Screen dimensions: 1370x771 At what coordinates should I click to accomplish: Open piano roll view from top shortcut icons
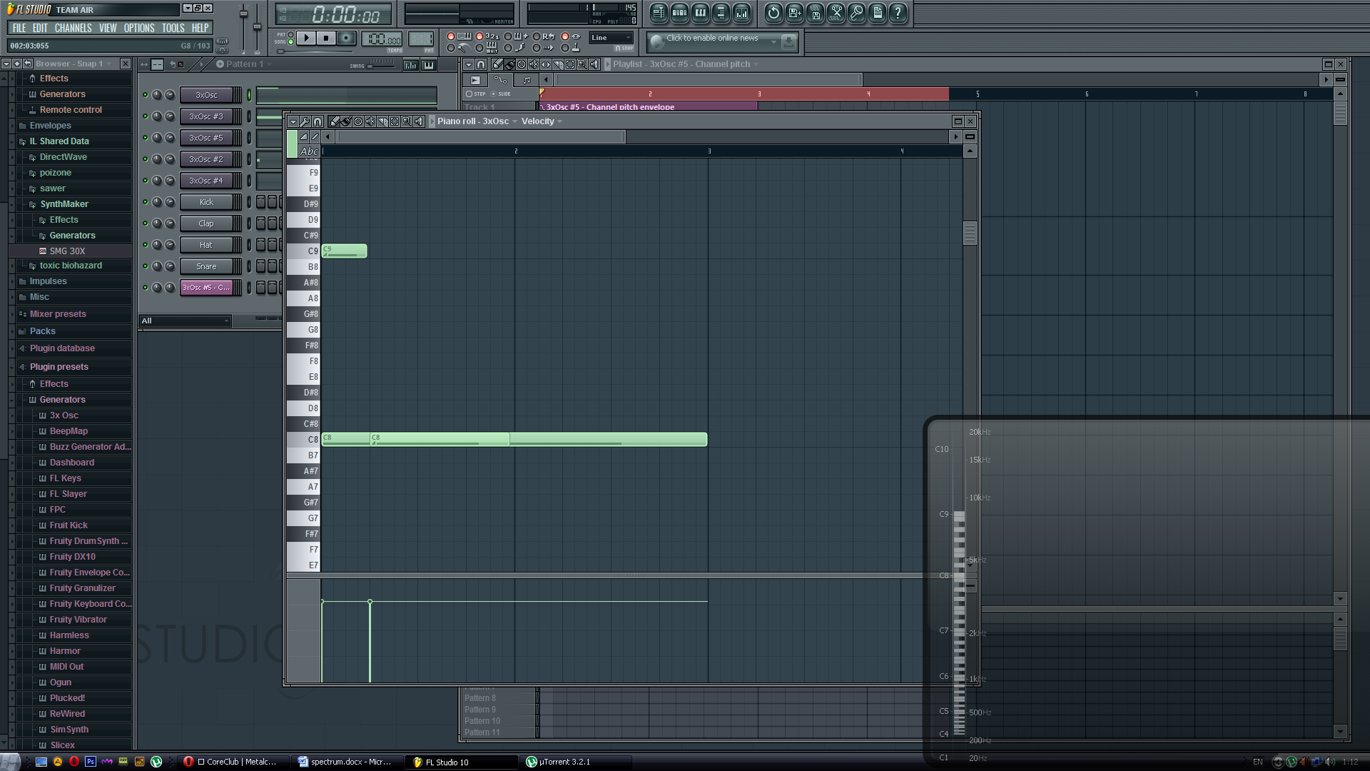click(700, 12)
